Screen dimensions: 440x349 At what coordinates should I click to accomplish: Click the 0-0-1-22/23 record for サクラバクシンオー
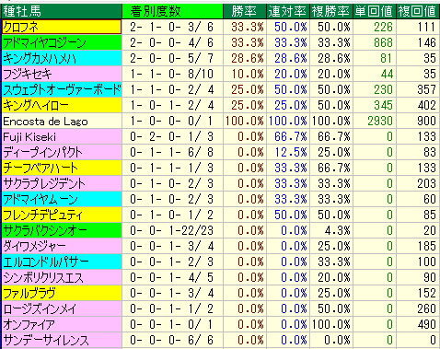click(x=171, y=230)
